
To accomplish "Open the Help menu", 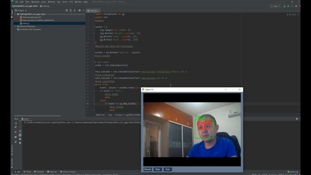I will pyautogui.click(x=86, y=2).
